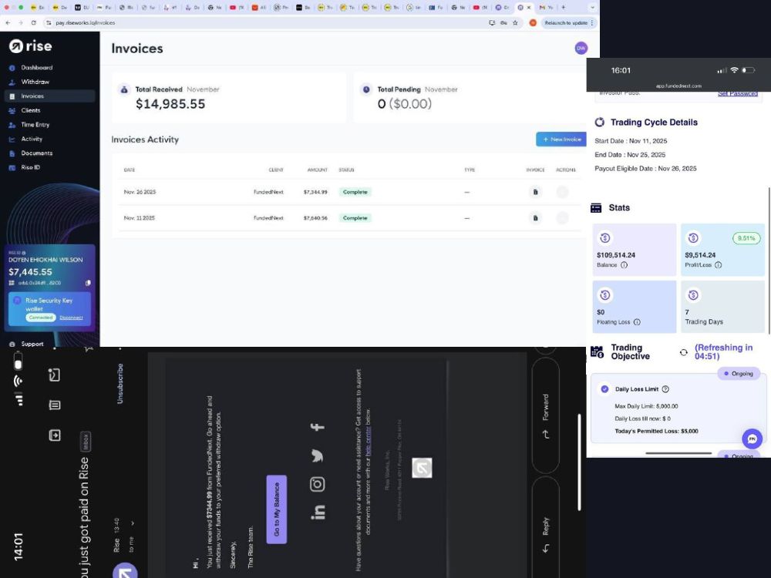This screenshot has width=771, height=578.
Task: Click the Profit/Loss info icon
Action: (718, 265)
